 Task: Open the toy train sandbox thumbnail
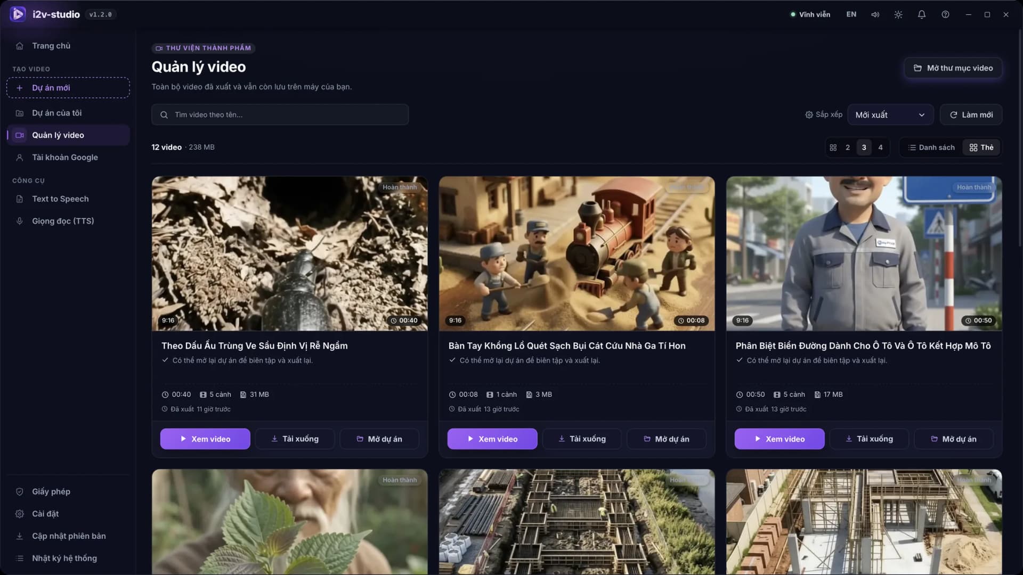click(x=577, y=254)
